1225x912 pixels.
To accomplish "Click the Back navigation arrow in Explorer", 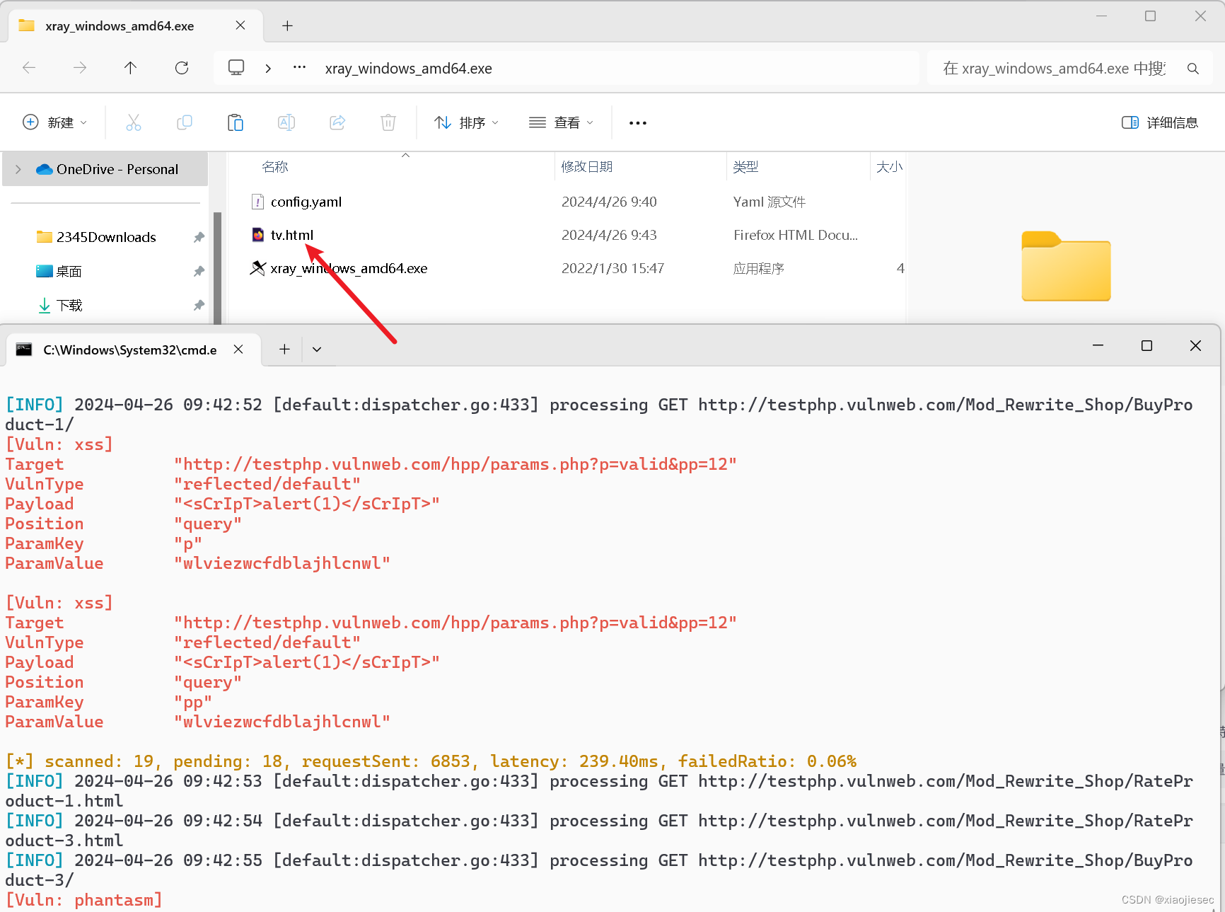I will (x=29, y=68).
